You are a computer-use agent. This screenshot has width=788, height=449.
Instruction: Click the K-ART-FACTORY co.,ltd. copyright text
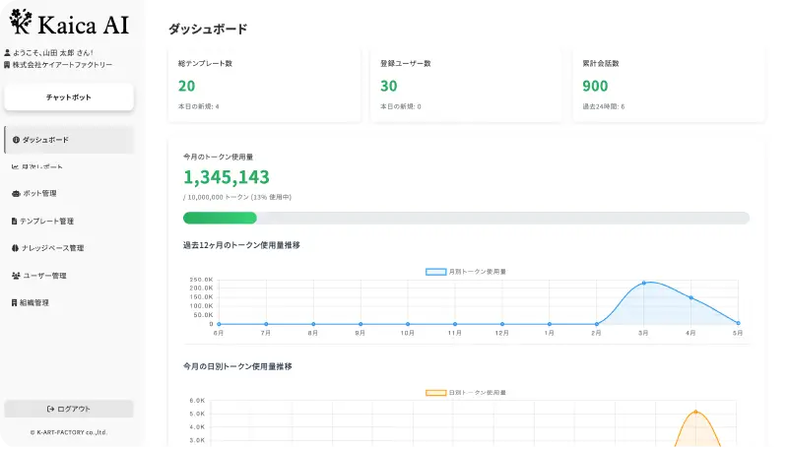click(x=69, y=432)
